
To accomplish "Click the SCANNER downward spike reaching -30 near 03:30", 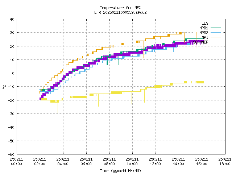I will click(x=58, y=108).
